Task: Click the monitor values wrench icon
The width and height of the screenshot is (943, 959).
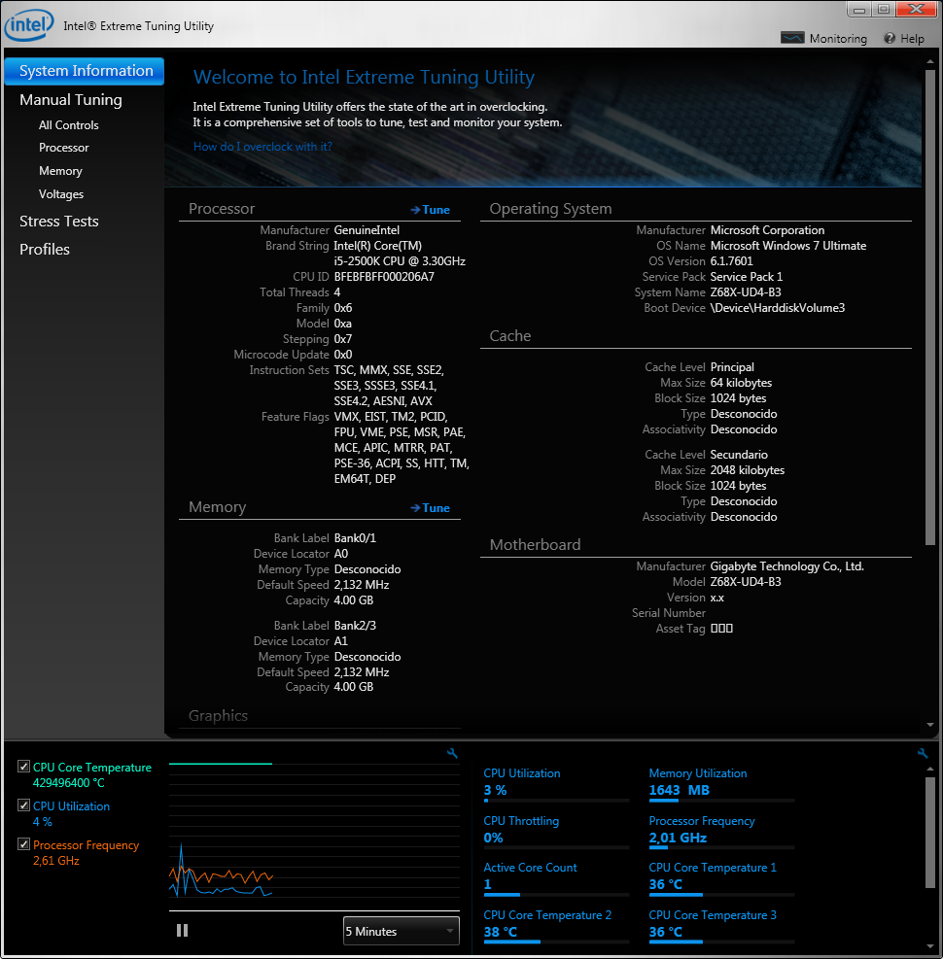Action: click(x=923, y=753)
